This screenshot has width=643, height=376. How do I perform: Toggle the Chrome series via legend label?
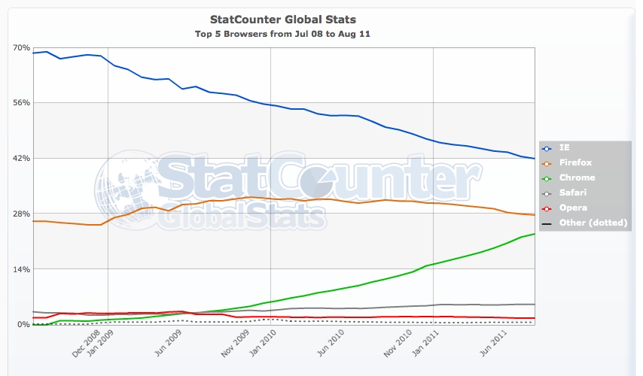pyautogui.click(x=575, y=177)
